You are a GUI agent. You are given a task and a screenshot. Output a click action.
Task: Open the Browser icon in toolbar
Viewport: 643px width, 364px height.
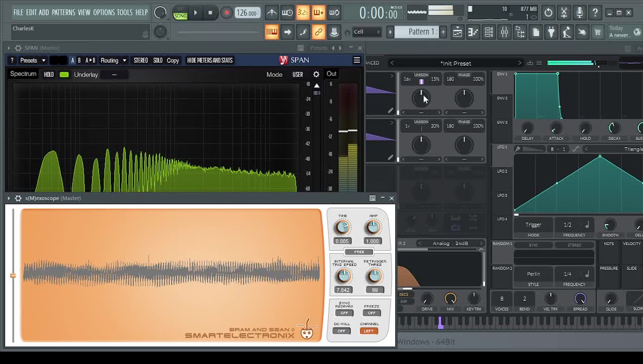point(520,32)
